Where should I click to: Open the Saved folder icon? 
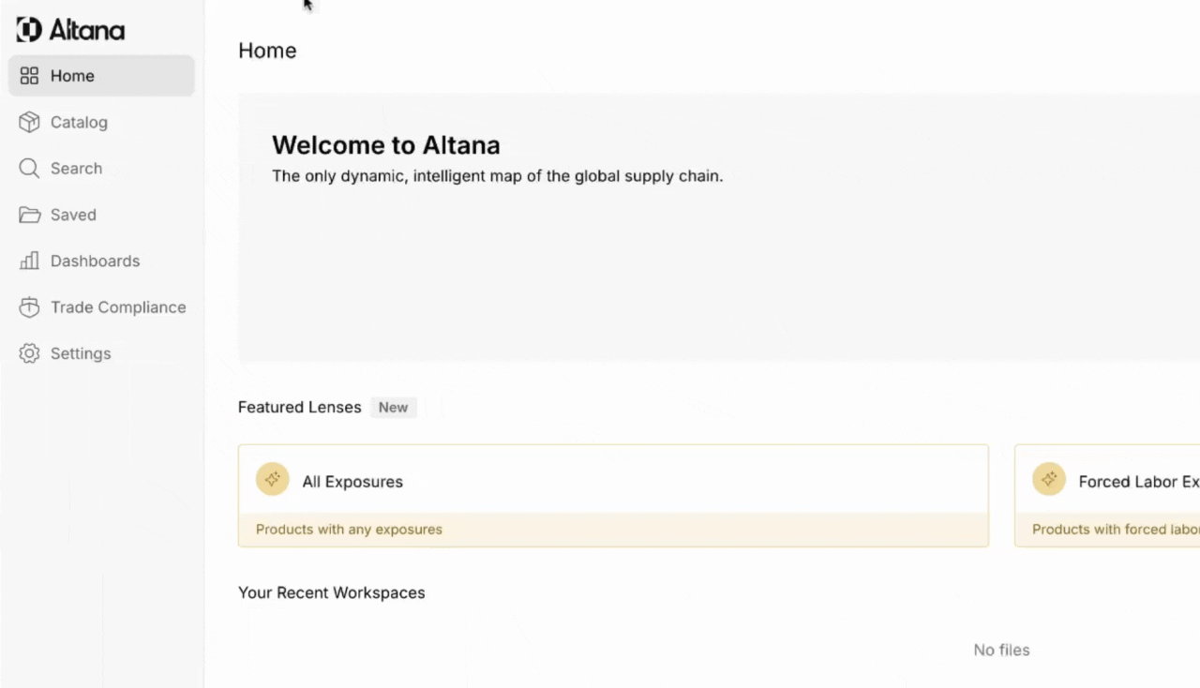29,215
